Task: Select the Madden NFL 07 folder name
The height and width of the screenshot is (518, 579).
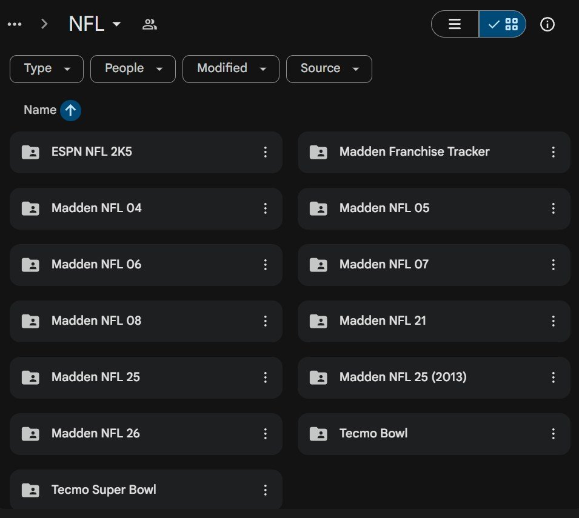Action: (384, 264)
